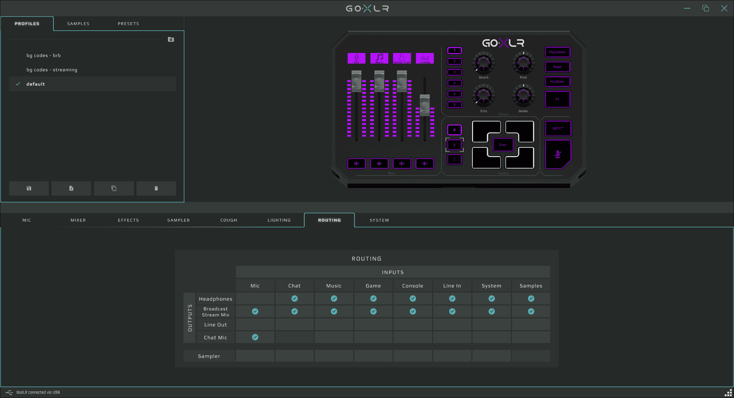Enable Music routing to Line Out
Screen dimensions: 734x398
pyautogui.click(x=334, y=324)
